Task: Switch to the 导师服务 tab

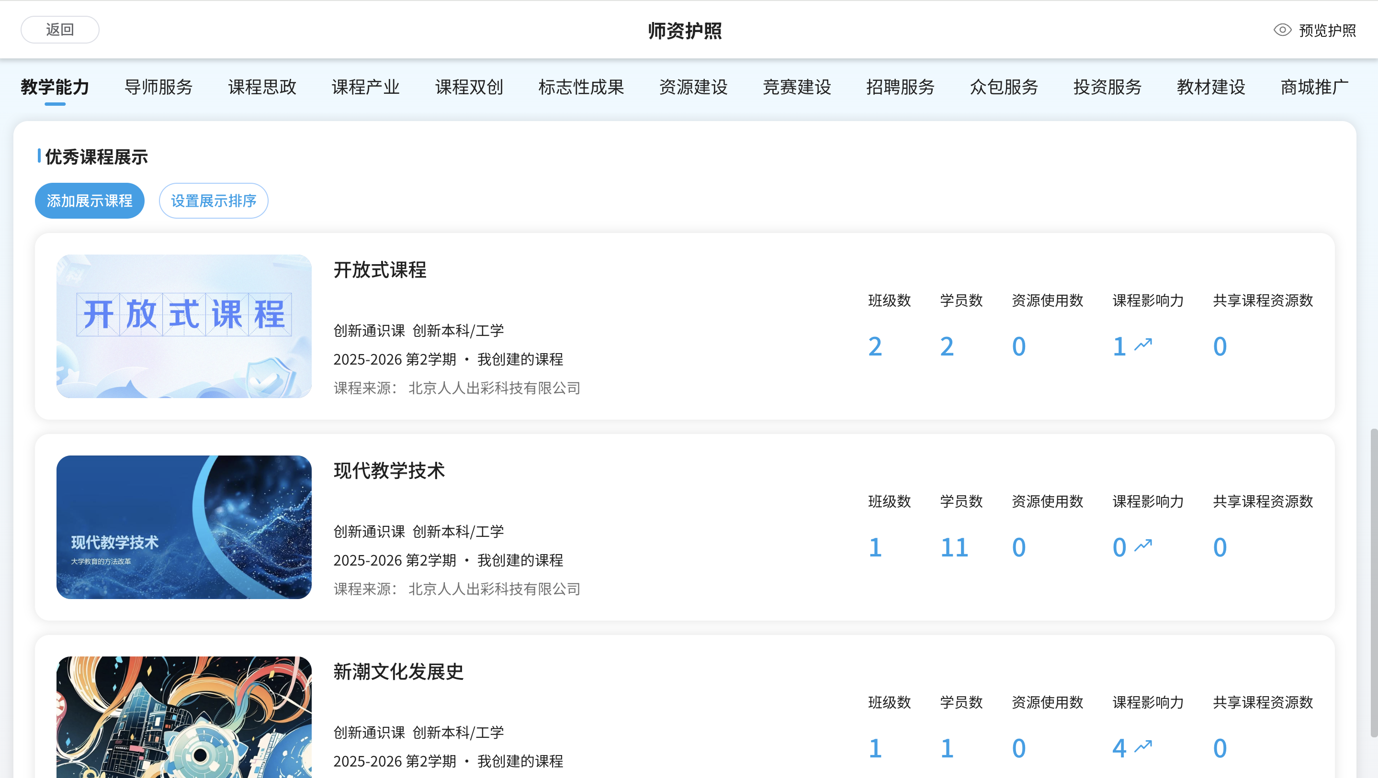Action: point(159,87)
